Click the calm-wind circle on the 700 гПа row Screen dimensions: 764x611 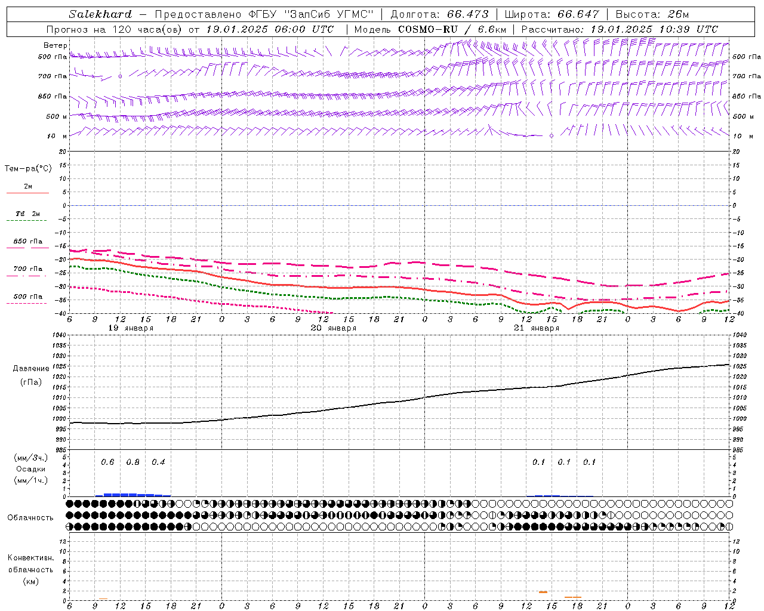pos(120,76)
